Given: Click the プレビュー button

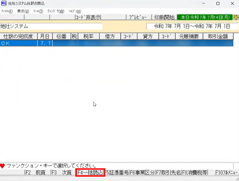Looking at the screenshot, I should pos(138,17).
